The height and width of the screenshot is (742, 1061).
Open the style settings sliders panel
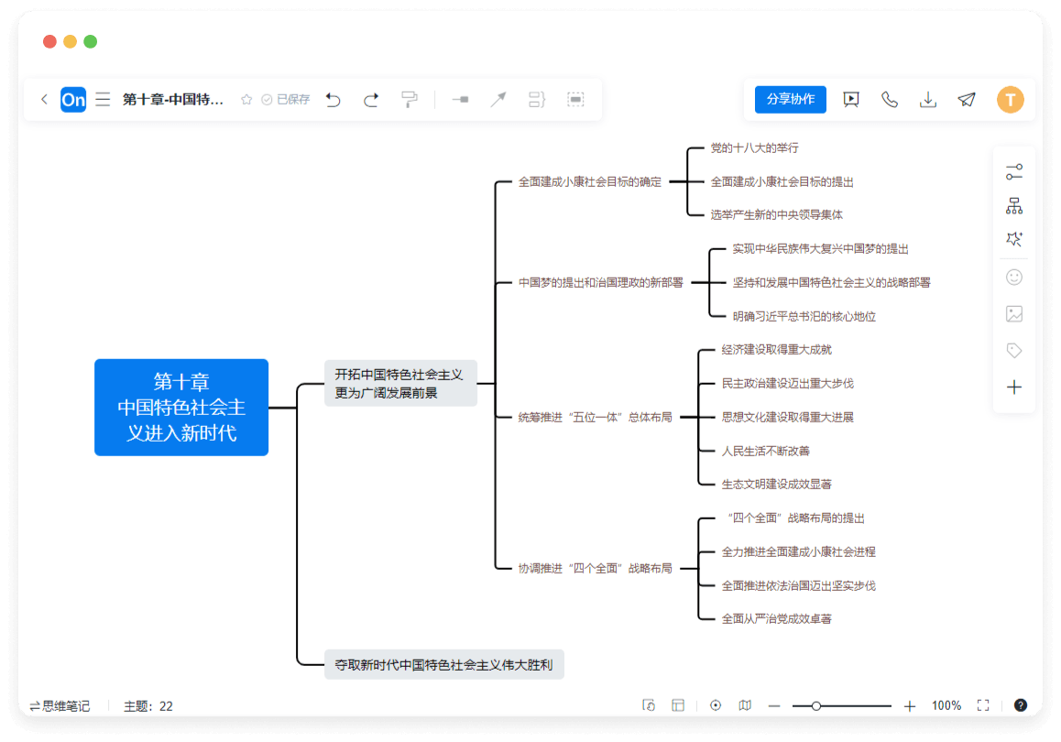(x=1013, y=172)
